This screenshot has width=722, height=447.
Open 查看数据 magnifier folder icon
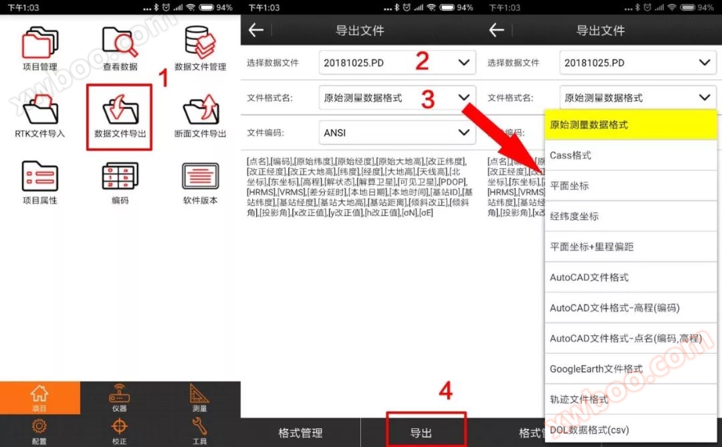120,44
